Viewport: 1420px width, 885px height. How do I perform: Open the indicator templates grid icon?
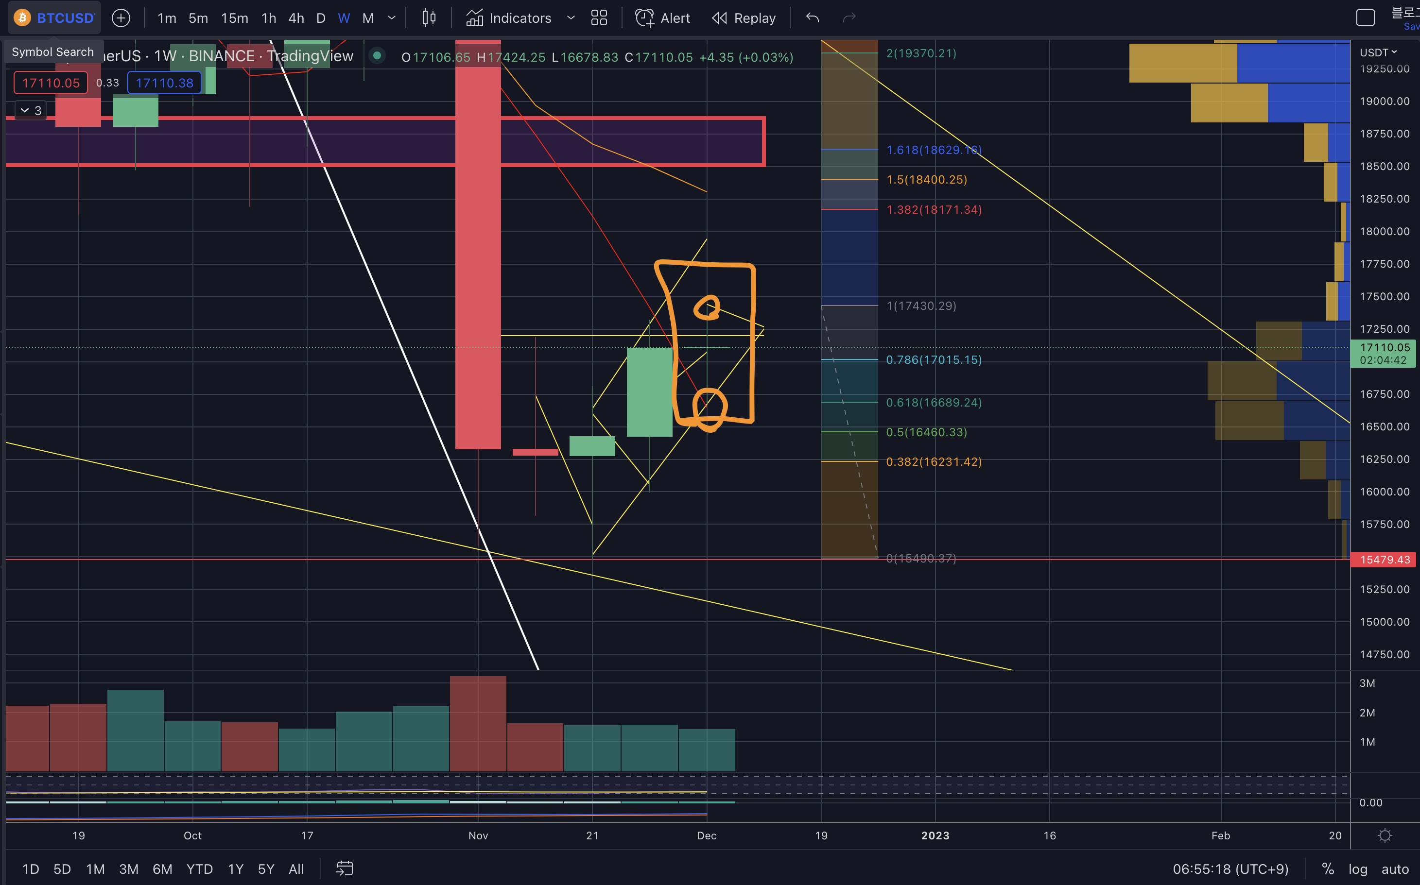coord(598,18)
